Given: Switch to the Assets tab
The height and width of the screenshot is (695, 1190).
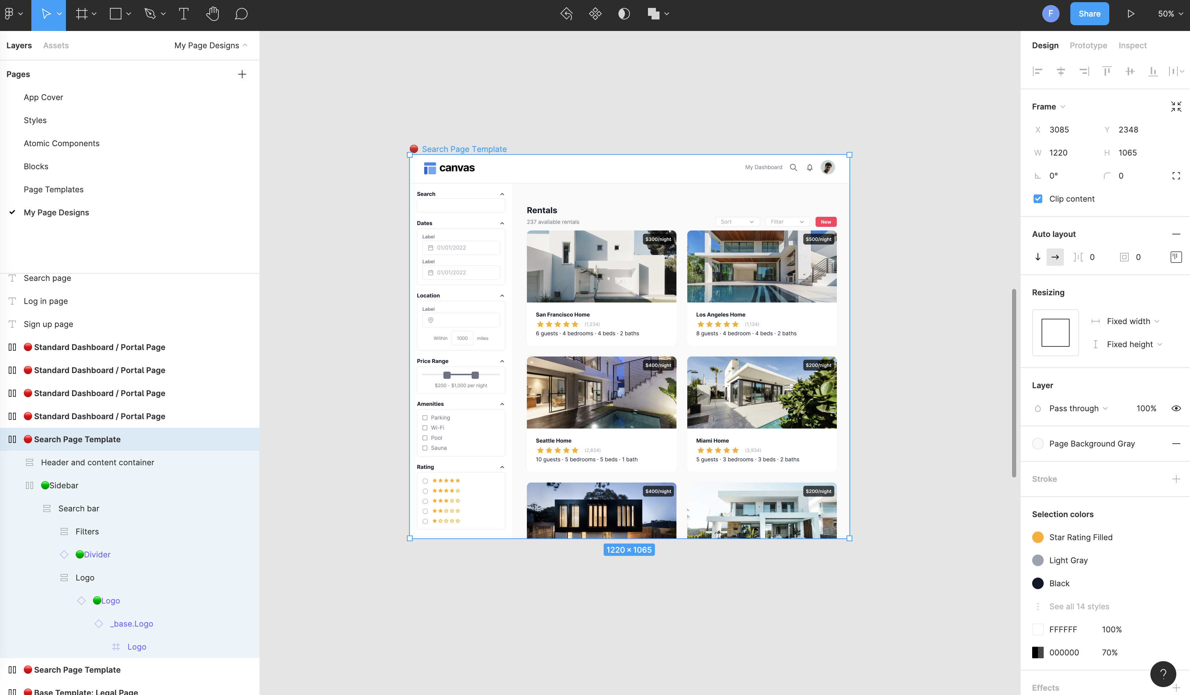Looking at the screenshot, I should click(x=56, y=45).
